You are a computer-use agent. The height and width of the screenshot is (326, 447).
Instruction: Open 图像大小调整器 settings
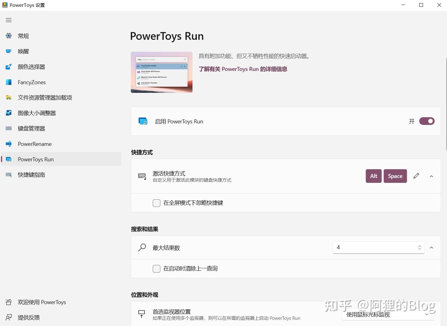click(61, 113)
